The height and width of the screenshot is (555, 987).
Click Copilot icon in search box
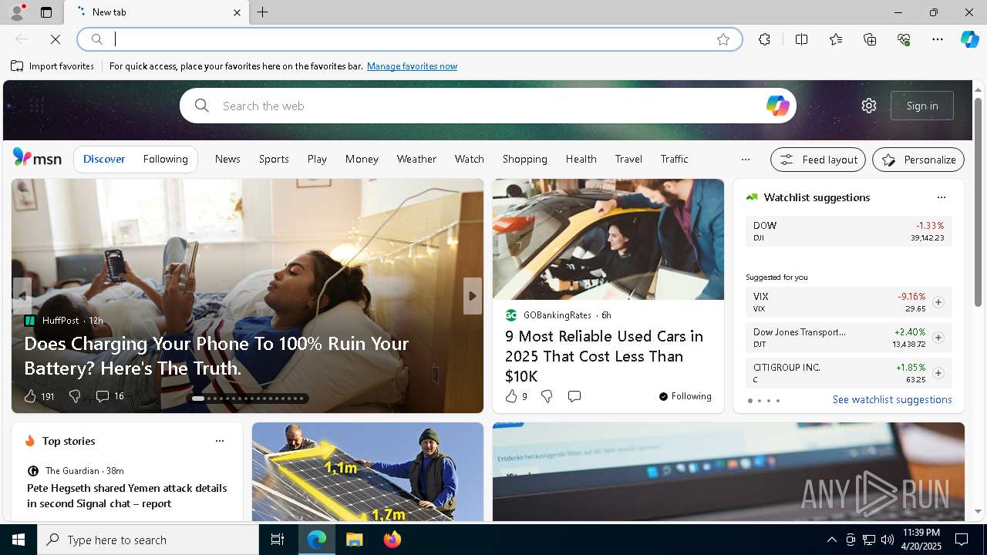click(x=777, y=106)
